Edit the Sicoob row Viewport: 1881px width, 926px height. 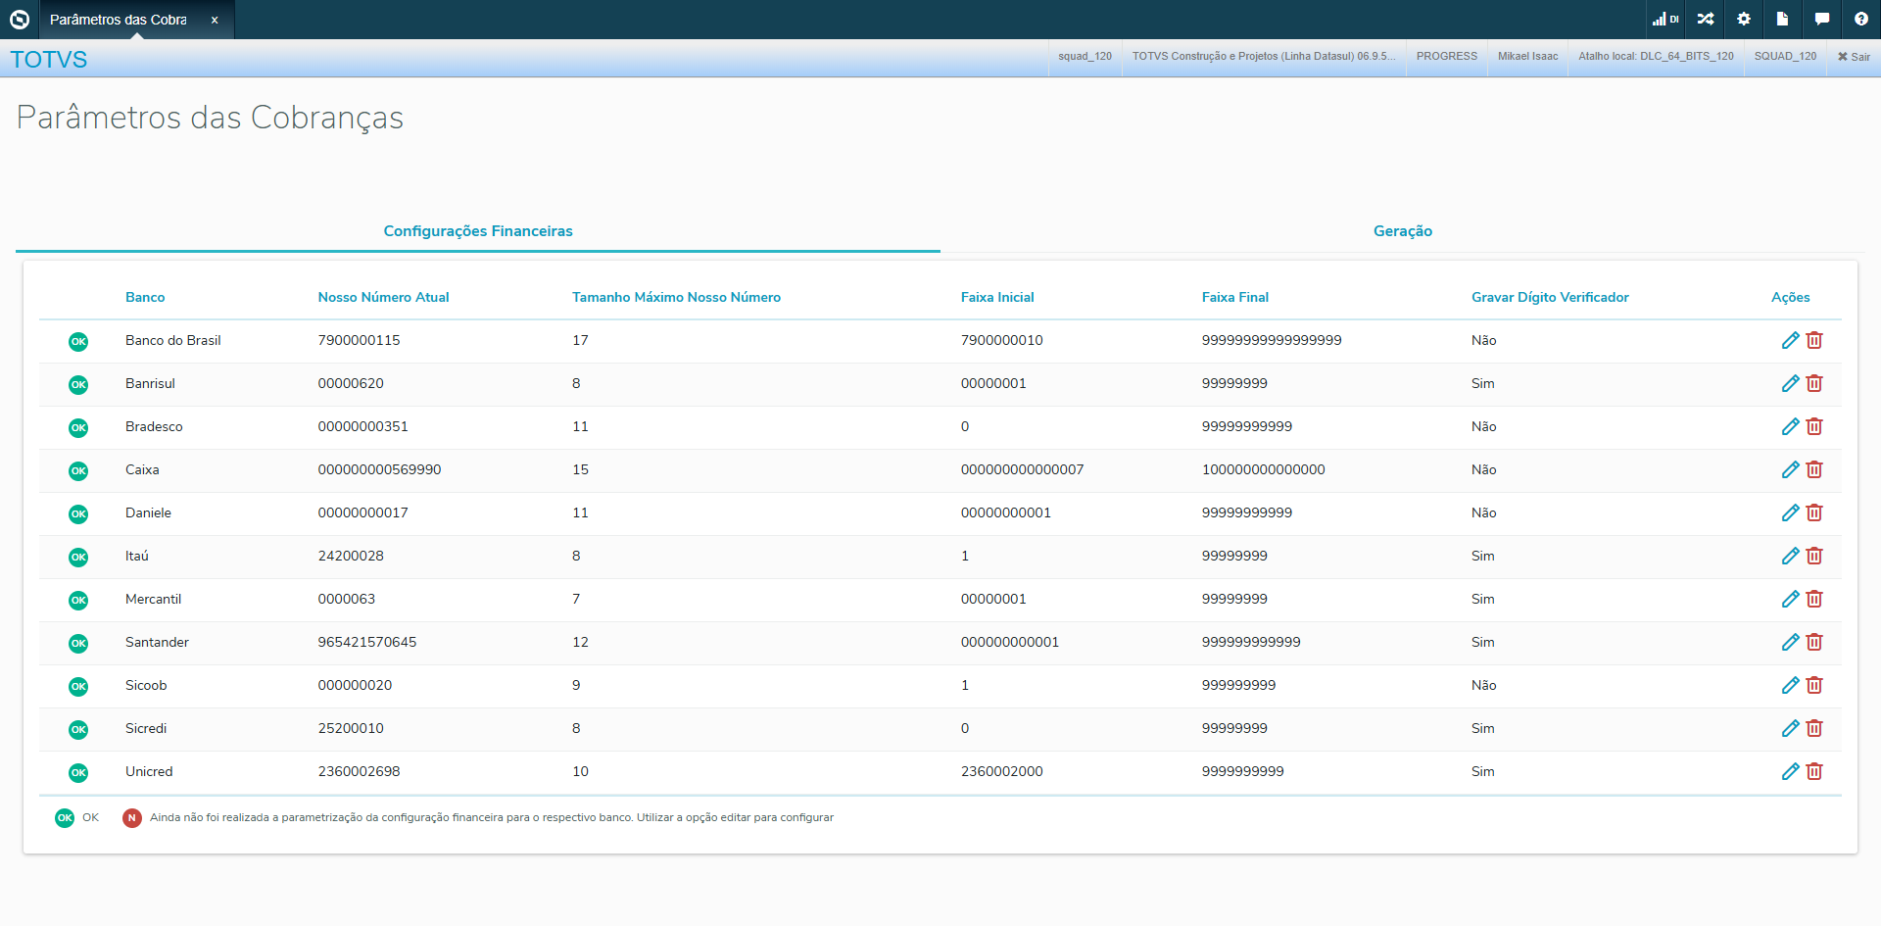(1790, 685)
